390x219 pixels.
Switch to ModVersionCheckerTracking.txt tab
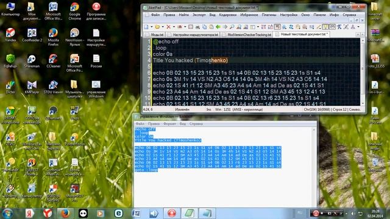point(246,35)
